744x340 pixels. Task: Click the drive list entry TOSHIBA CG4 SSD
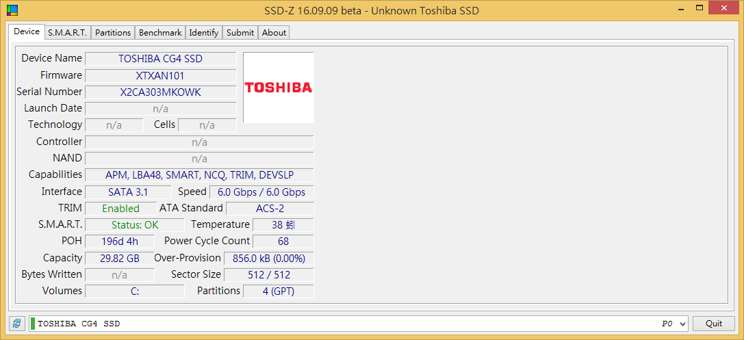tap(79, 324)
